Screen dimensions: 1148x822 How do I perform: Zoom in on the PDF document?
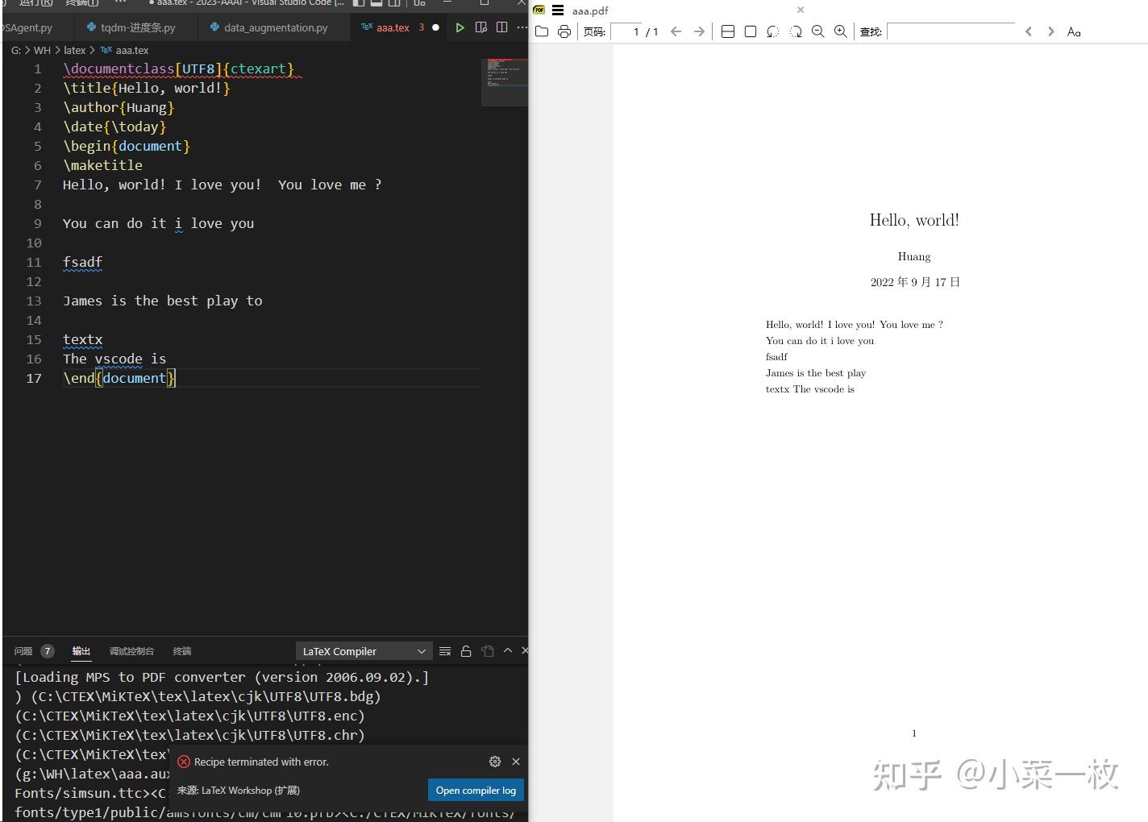(x=841, y=31)
